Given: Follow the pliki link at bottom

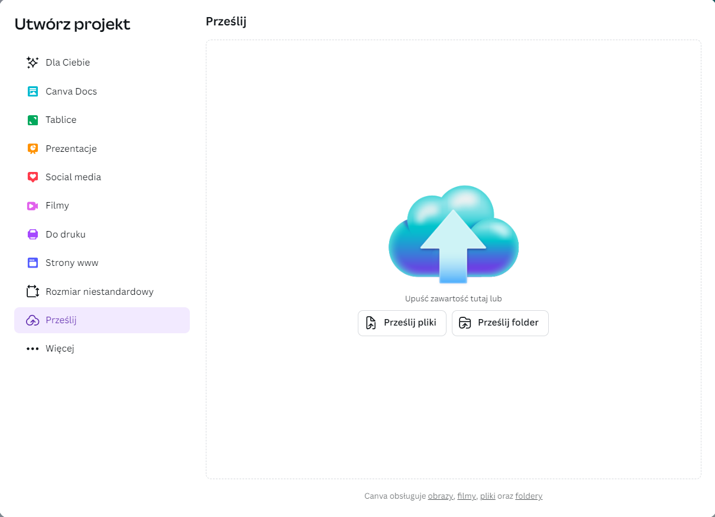Looking at the screenshot, I should click(488, 496).
